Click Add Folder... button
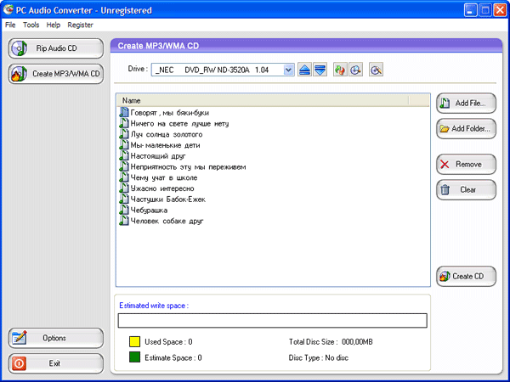Image resolution: width=510 pixels, height=382 pixels. pos(466,129)
